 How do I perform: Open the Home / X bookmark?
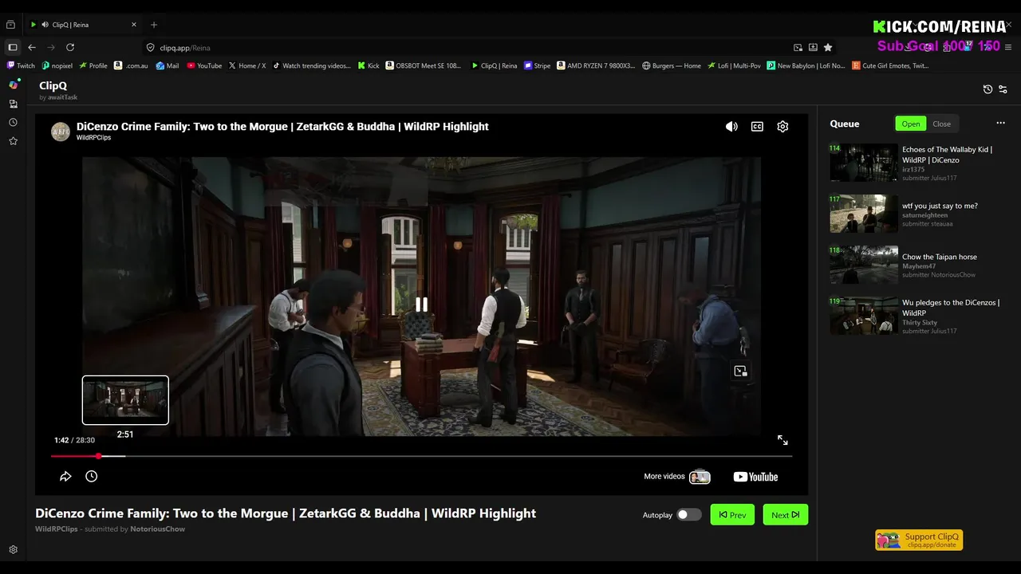tap(247, 65)
